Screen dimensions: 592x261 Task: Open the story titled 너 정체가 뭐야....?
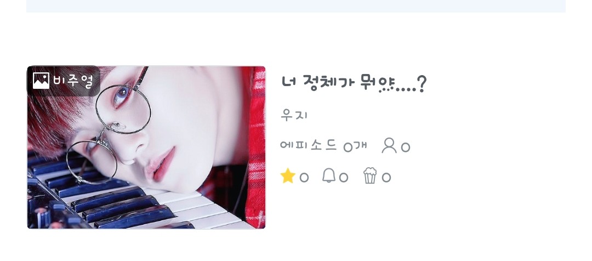click(x=354, y=83)
